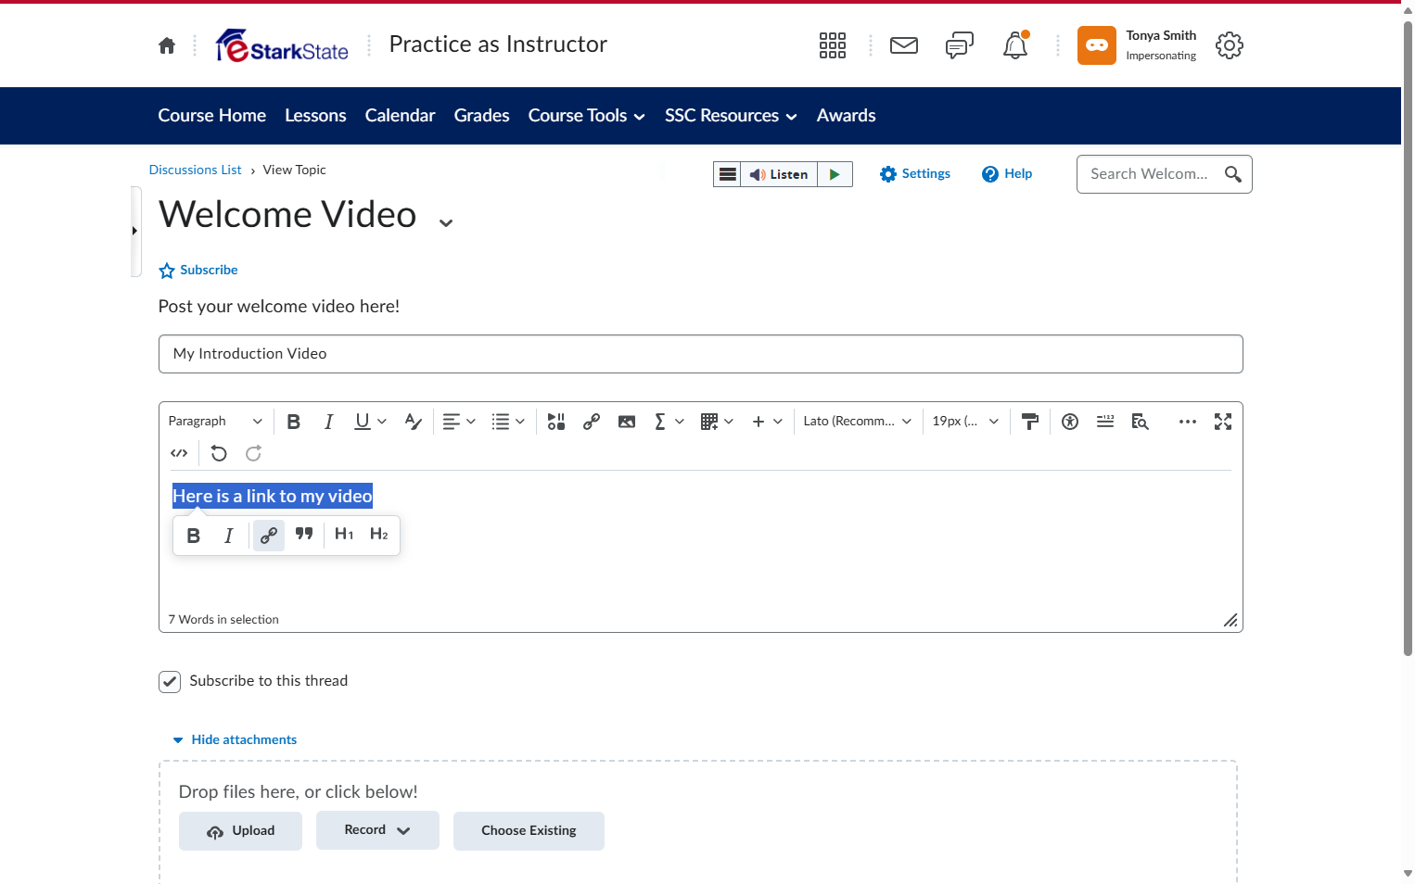Open the word count tool

click(x=1105, y=422)
